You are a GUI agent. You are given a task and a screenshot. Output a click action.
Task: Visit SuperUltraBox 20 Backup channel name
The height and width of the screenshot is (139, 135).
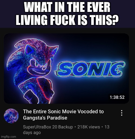pyautogui.click(x=48, y=127)
